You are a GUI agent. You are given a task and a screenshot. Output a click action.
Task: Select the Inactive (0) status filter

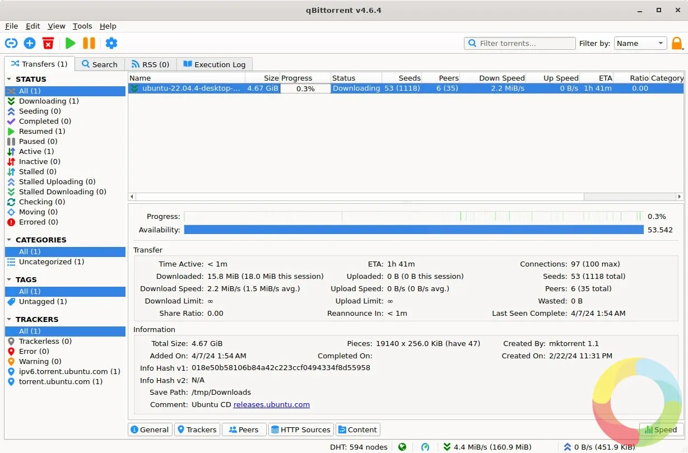[65, 161]
